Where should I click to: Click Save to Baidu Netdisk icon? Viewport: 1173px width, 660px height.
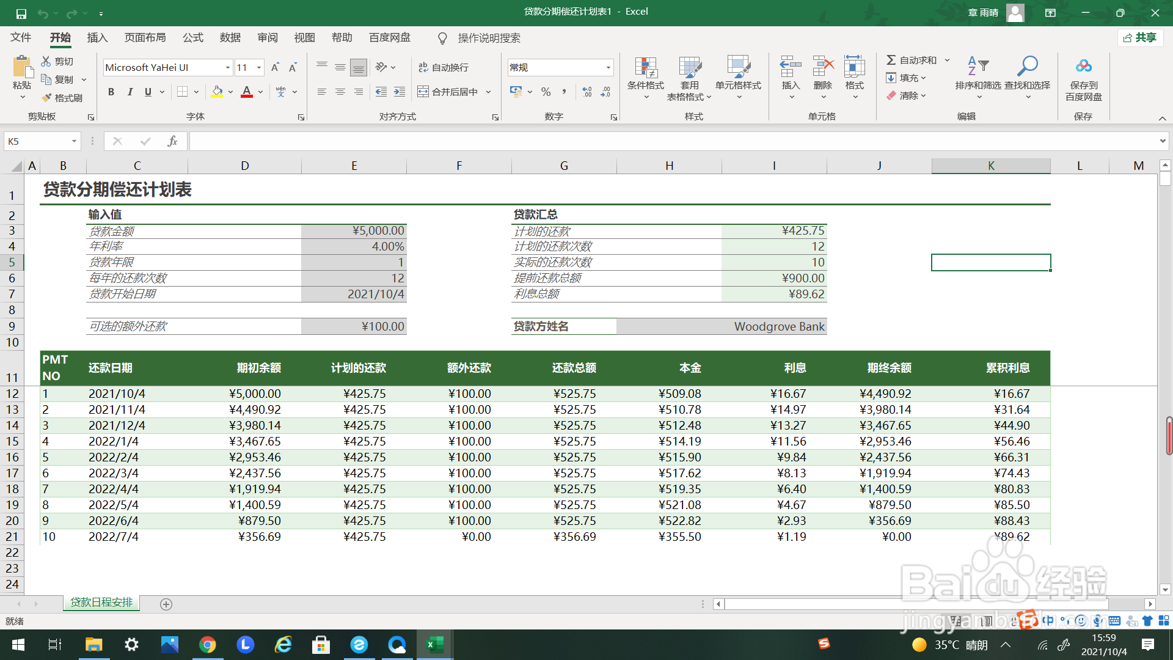click(x=1083, y=68)
